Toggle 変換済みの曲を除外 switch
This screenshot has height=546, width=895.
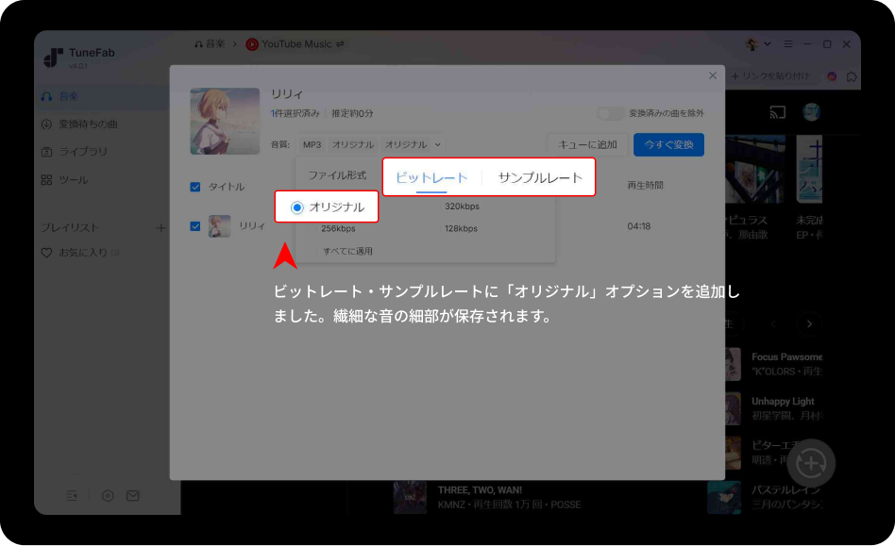(608, 112)
